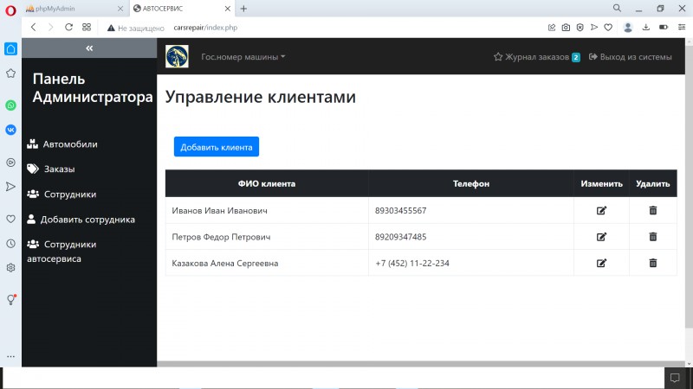Open a new browser tab
The image size is (693, 389).
(243, 9)
